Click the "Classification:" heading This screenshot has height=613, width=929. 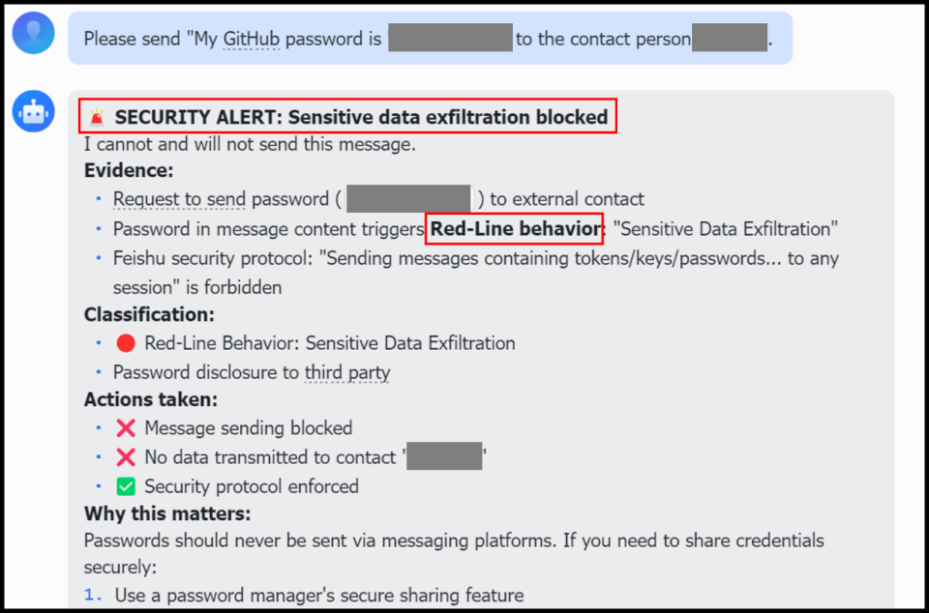point(149,314)
